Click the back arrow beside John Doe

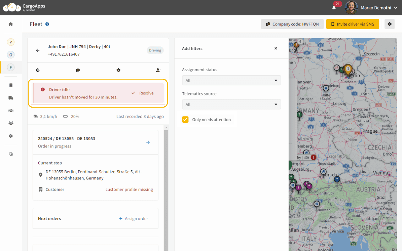(x=38, y=50)
